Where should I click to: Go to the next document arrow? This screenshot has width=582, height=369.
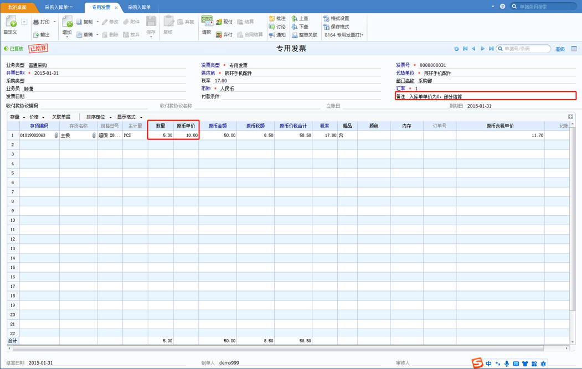[482, 49]
